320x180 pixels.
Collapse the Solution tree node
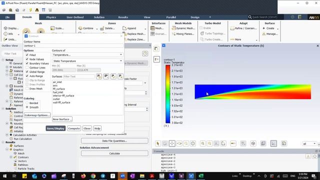3,108
